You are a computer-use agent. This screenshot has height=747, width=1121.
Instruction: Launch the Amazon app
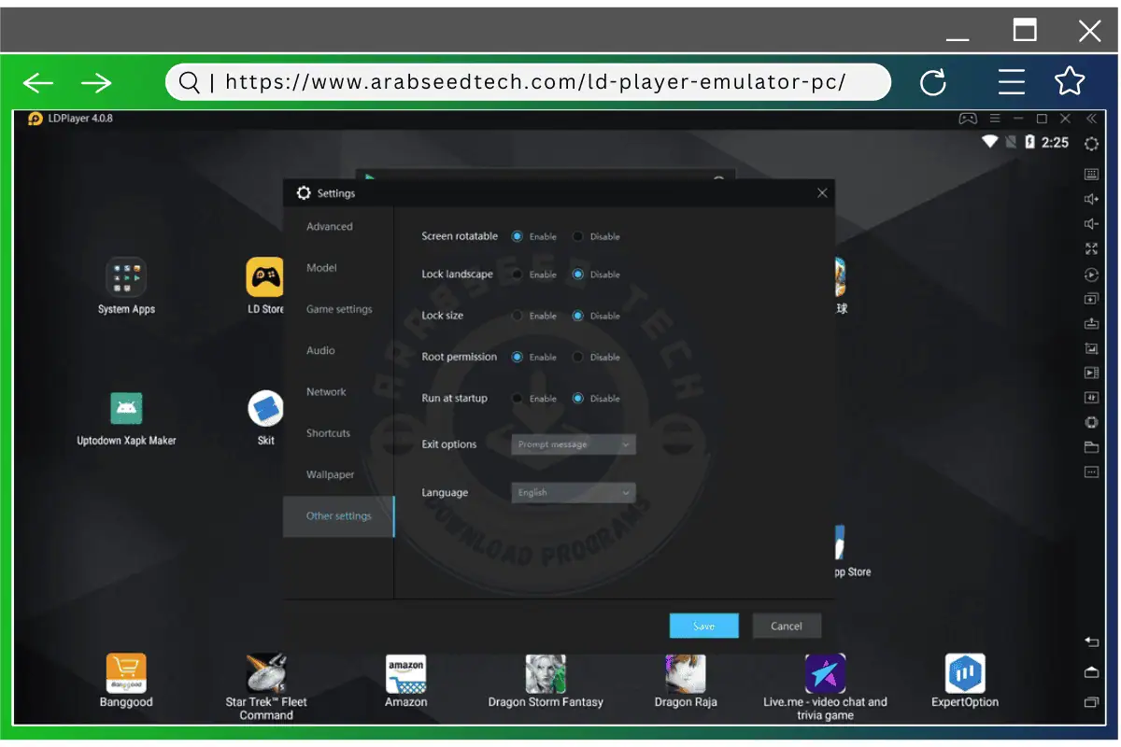(406, 672)
